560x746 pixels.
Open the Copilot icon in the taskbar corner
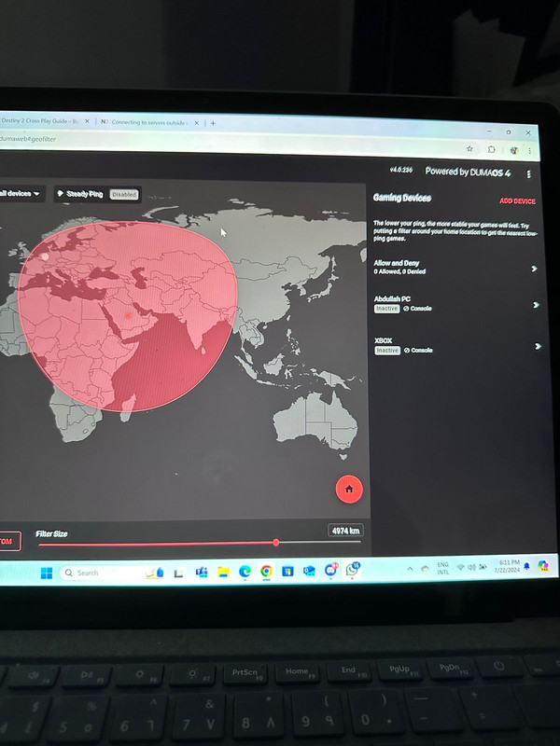tap(543, 565)
